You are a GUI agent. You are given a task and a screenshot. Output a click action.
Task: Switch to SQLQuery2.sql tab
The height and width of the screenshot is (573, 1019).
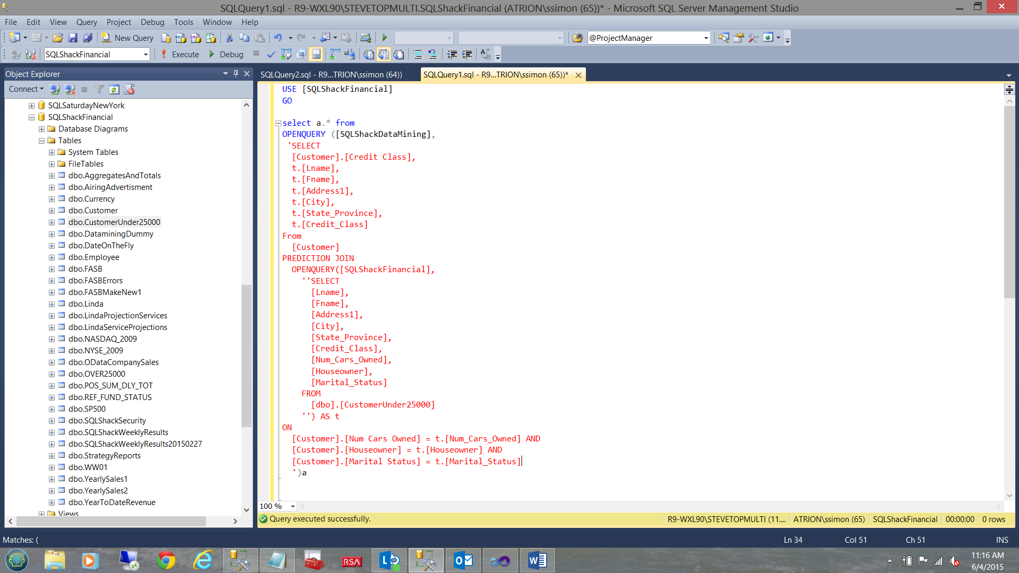(x=331, y=74)
